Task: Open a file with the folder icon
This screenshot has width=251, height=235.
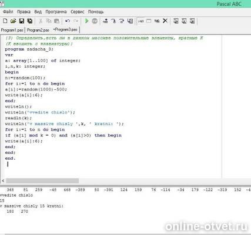Action: pos(13,21)
